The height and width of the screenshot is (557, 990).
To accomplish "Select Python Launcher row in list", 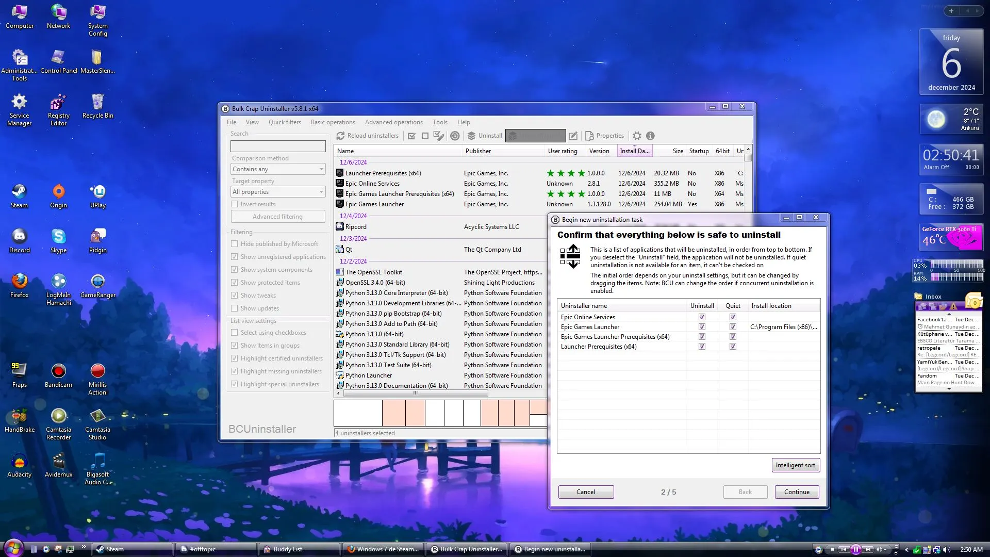I will click(441, 375).
